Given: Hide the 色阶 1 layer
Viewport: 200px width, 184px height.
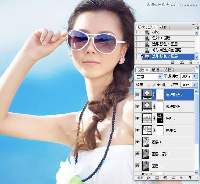Looking at the screenshot, I should tap(137, 118).
